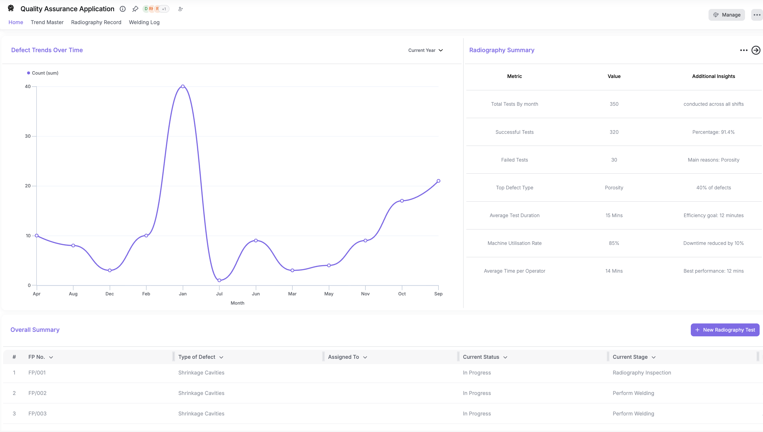Screen dimensions: 763x432
Task: Show additional members via +1 badge
Action: click(x=164, y=9)
